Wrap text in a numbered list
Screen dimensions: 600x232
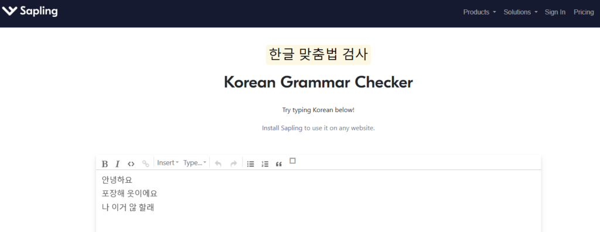(x=265, y=164)
